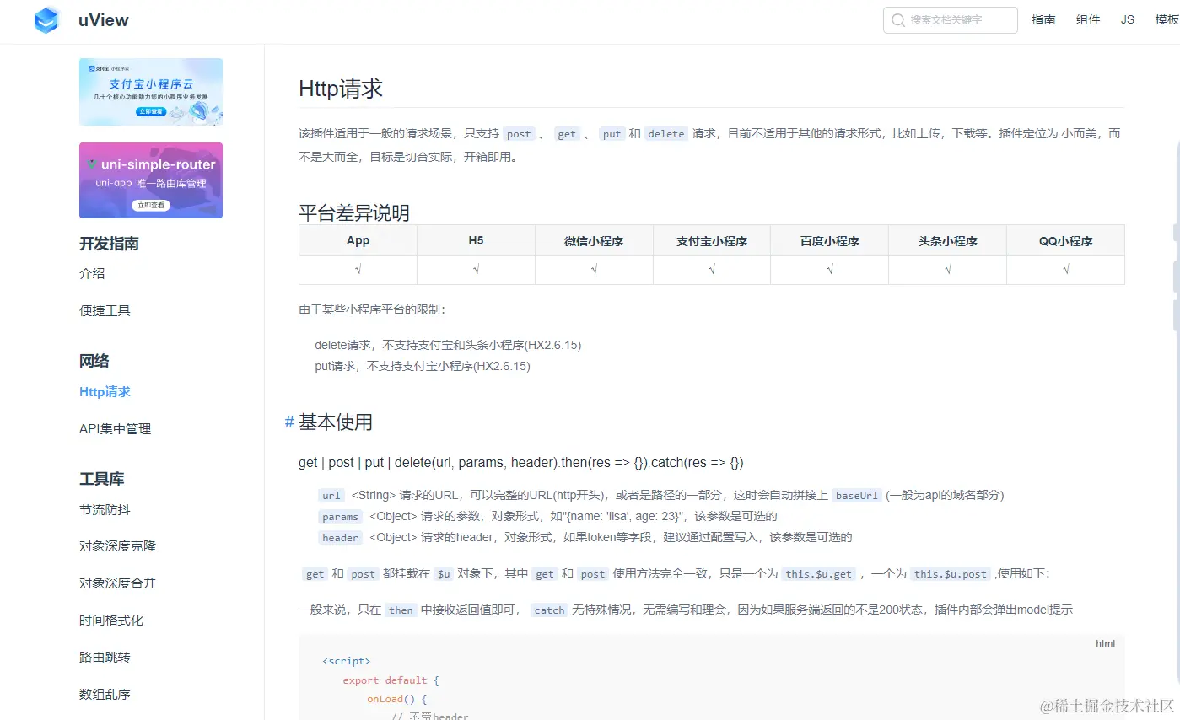
Task: Click 立即查看 on the uni-simple-router banner
Action: [x=151, y=205]
